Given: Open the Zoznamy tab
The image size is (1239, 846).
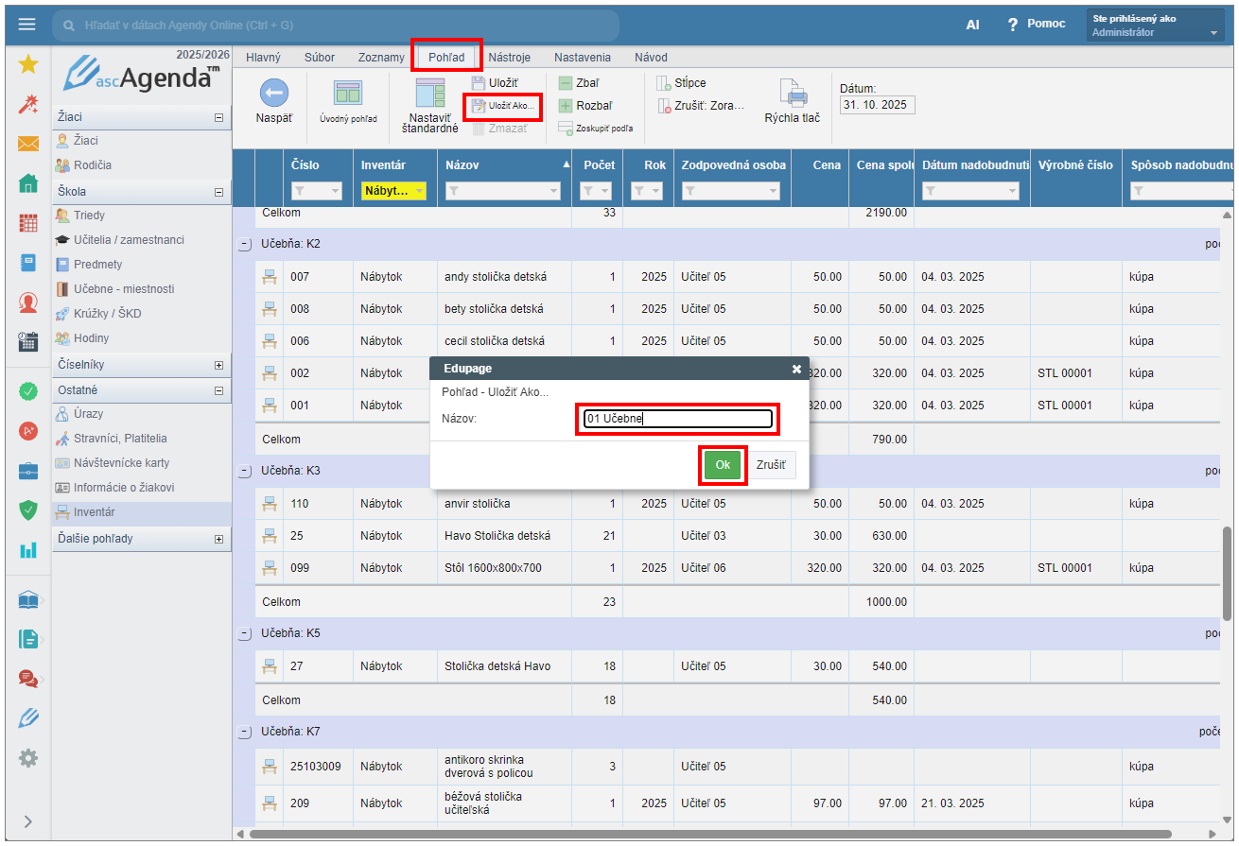Looking at the screenshot, I should pos(381,57).
